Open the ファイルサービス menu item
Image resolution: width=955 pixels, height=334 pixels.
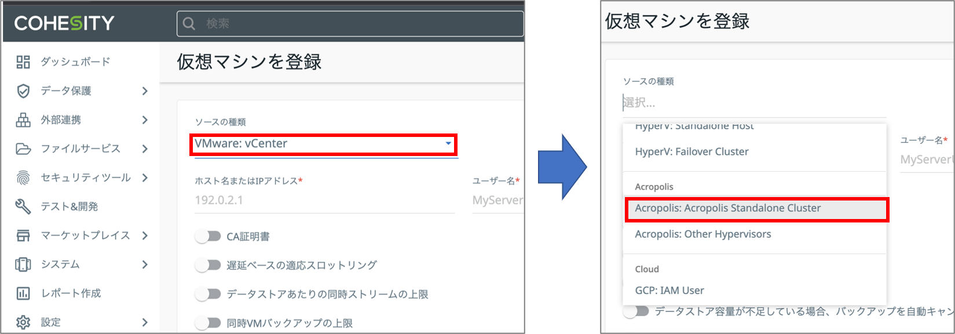pos(81,149)
